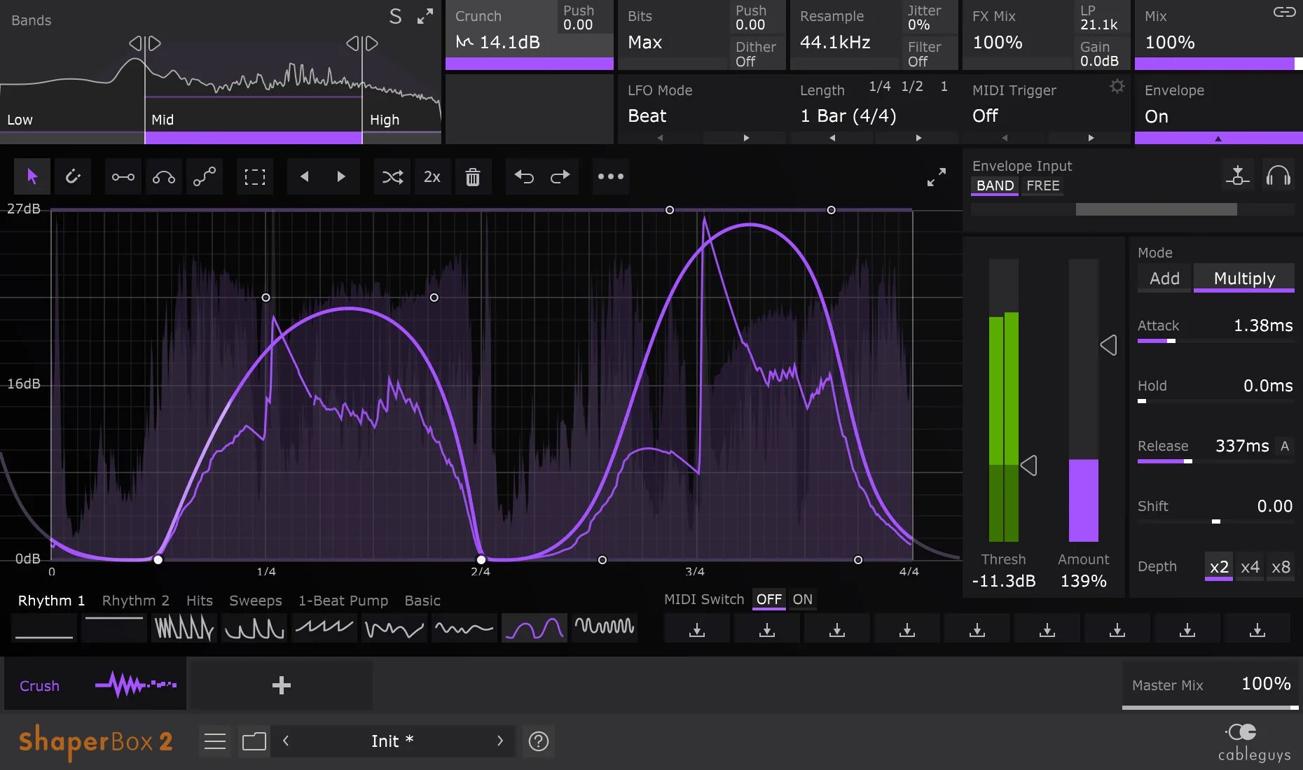Choose the straight line segment tool

click(x=123, y=176)
